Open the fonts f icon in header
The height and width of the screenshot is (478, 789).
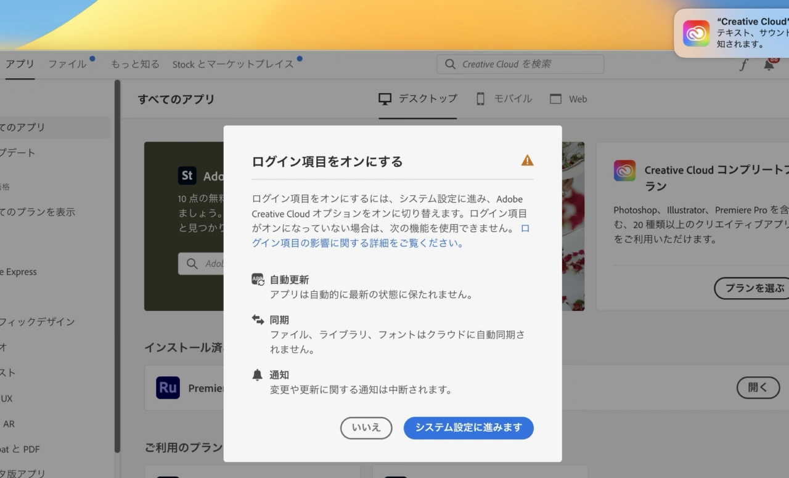coord(743,65)
